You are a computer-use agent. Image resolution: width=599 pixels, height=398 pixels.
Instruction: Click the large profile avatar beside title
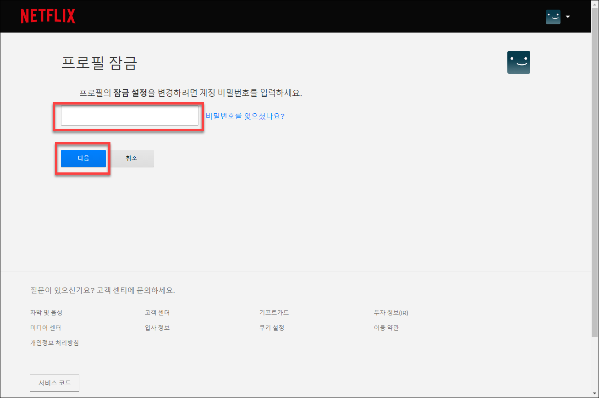pos(519,62)
